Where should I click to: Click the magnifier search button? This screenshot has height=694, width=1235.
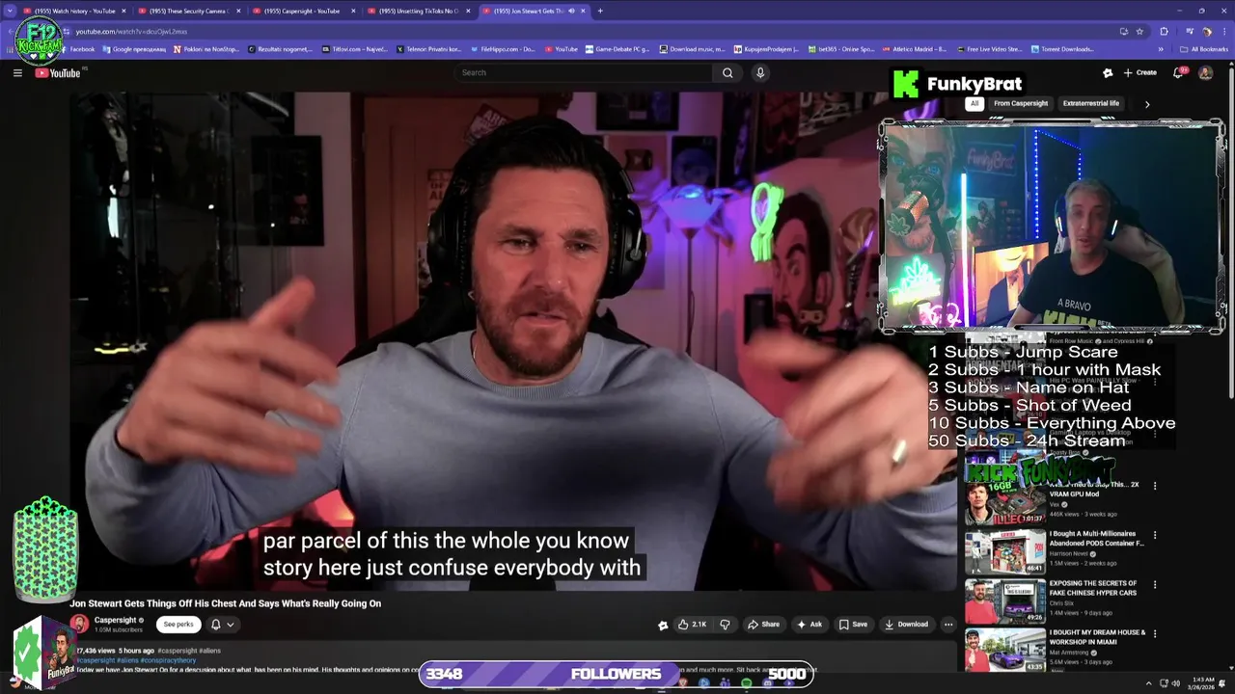(x=727, y=72)
